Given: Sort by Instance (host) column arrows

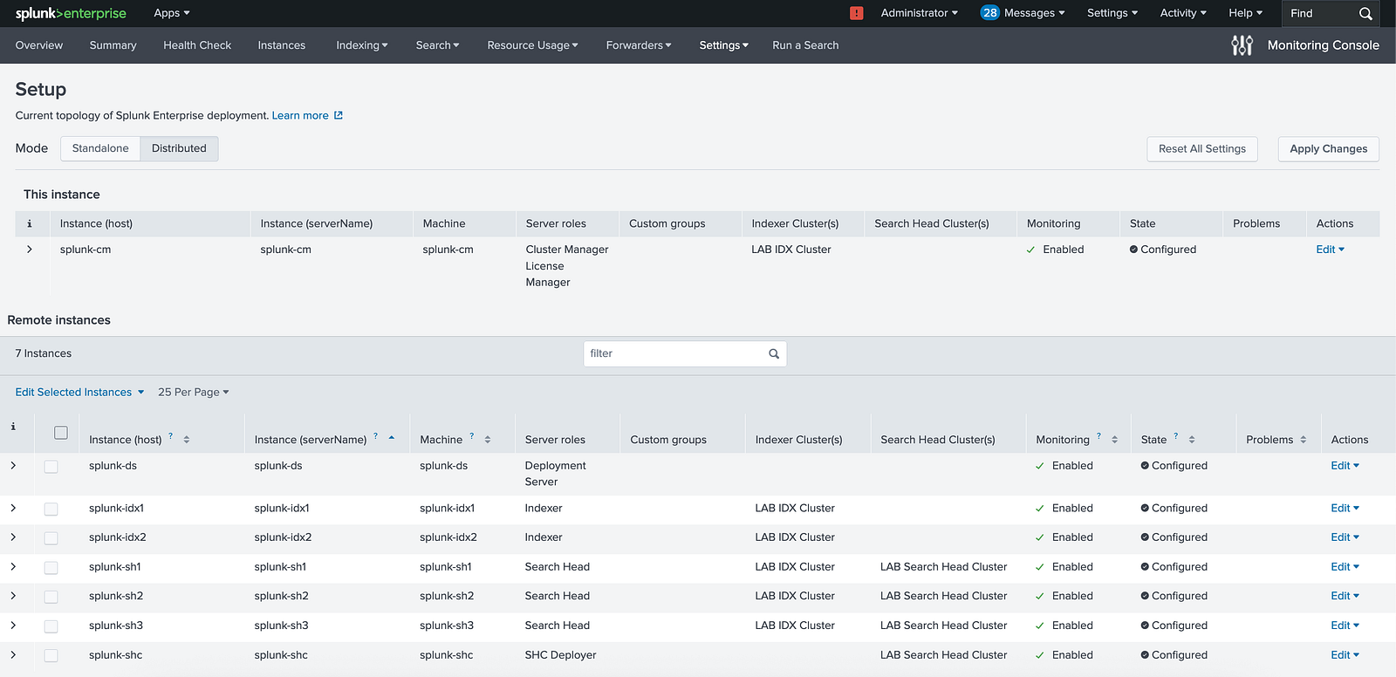Looking at the screenshot, I should [187, 440].
